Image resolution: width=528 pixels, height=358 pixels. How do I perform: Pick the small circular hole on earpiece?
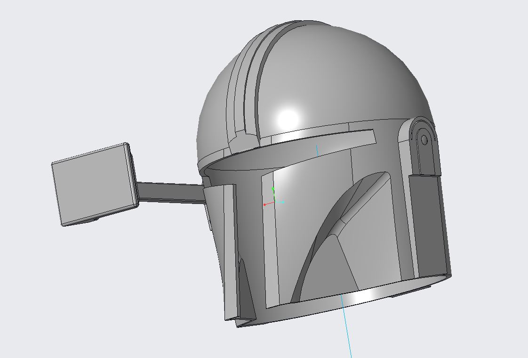coord(424,139)
